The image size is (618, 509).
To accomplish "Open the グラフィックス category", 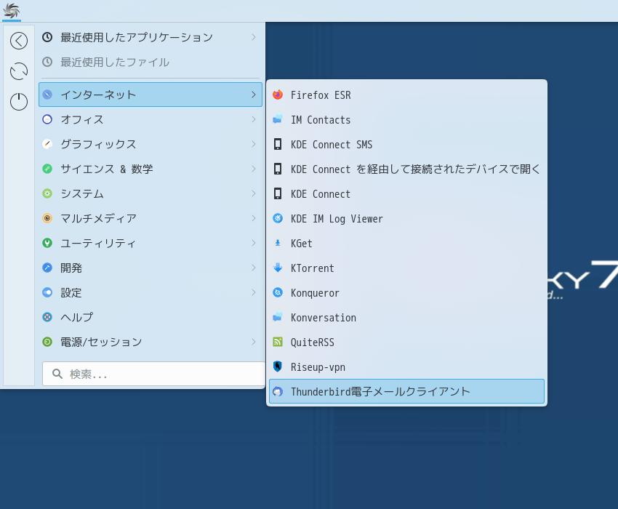I will 151,144.
